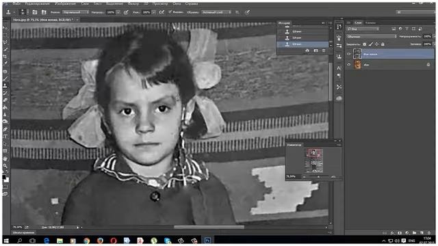Image resolution: width=438 pixels, height=246 pixels.
Task: Adjust the Navigator zoom slider
Action: tap(318, 176)
